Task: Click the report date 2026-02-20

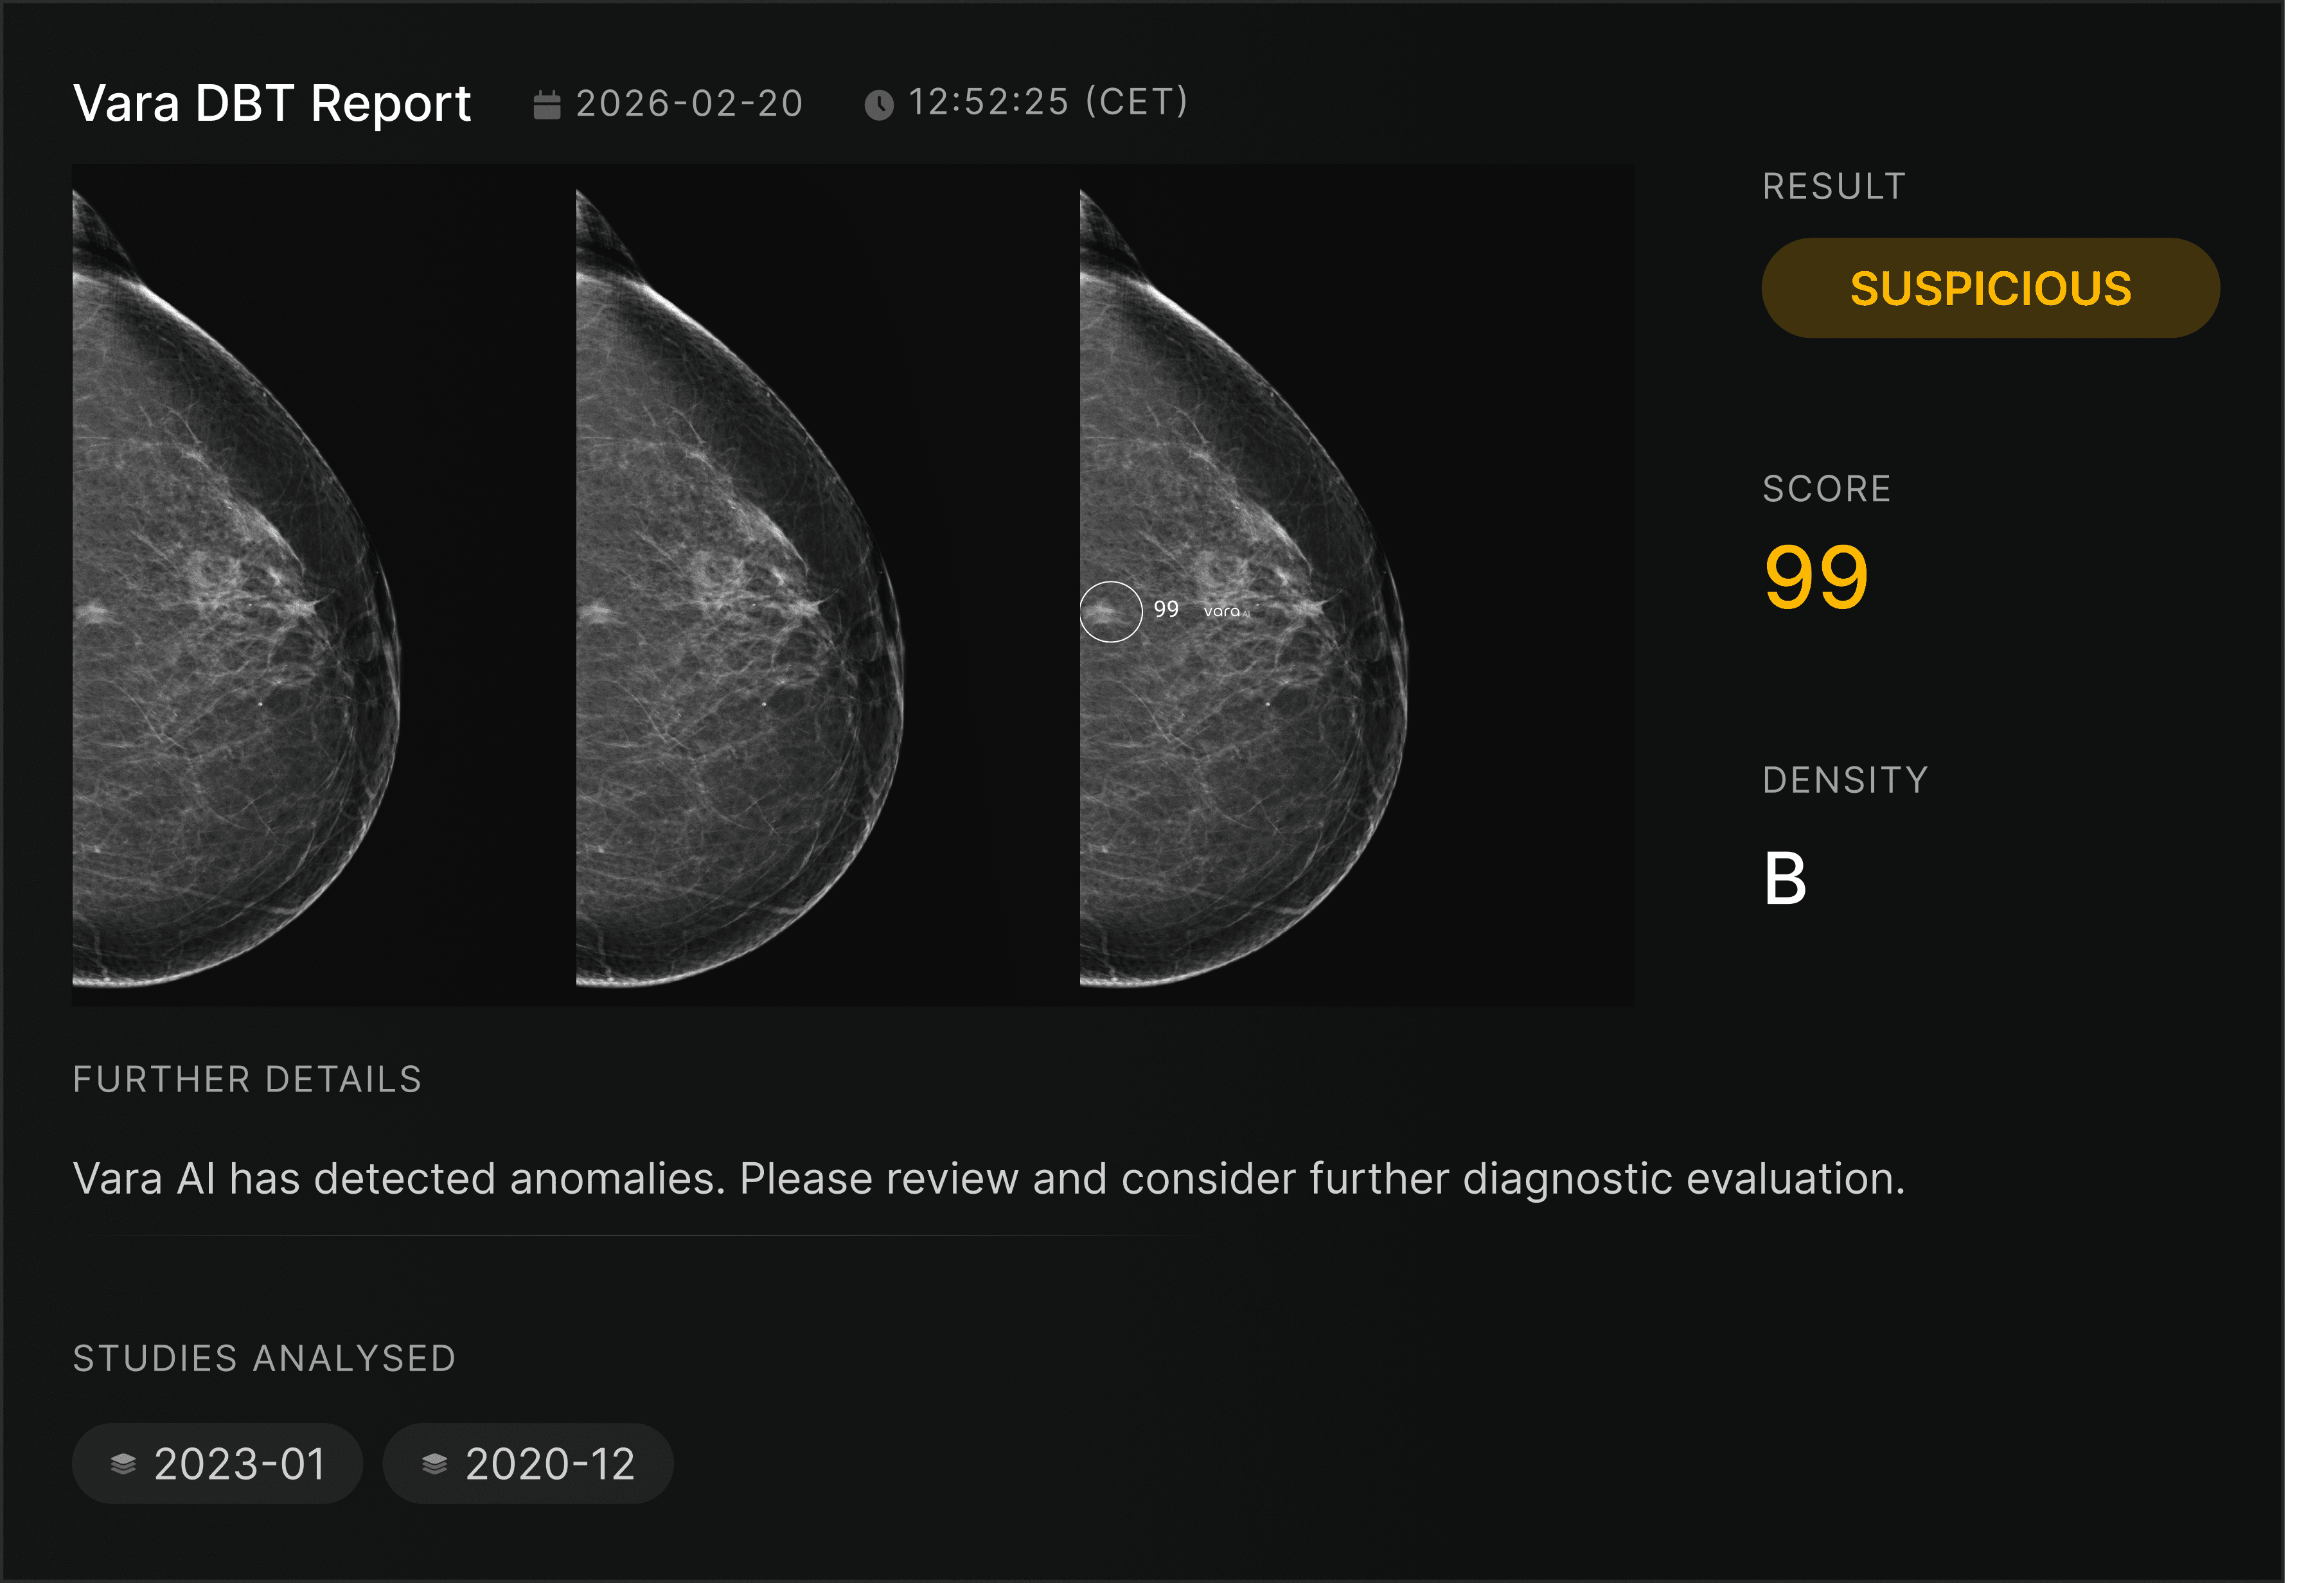Action: click(689, 103)
